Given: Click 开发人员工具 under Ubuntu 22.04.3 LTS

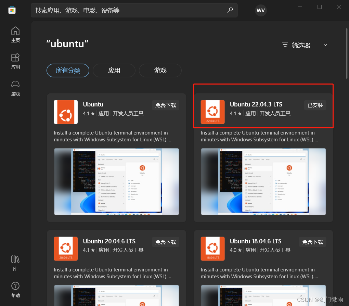Looking at the screenshot, I should (275, 114).
